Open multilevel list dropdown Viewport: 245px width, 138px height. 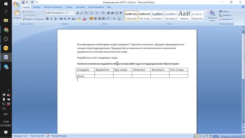(105, 13)
